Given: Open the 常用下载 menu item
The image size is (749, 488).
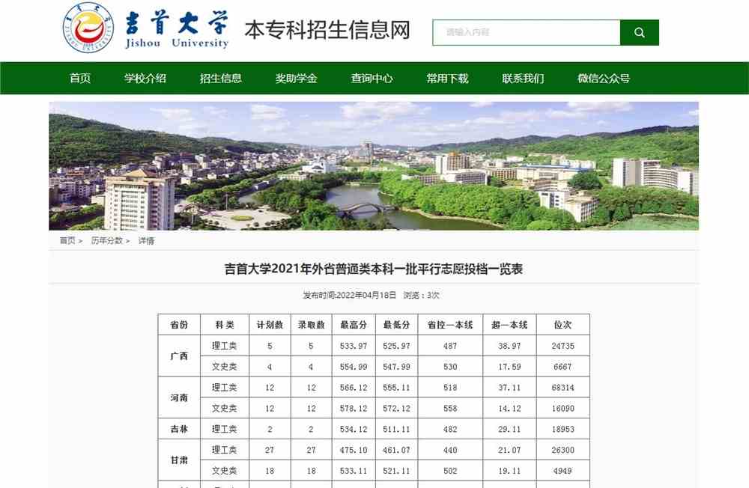Looking at the screenshot, I should 447,79.
